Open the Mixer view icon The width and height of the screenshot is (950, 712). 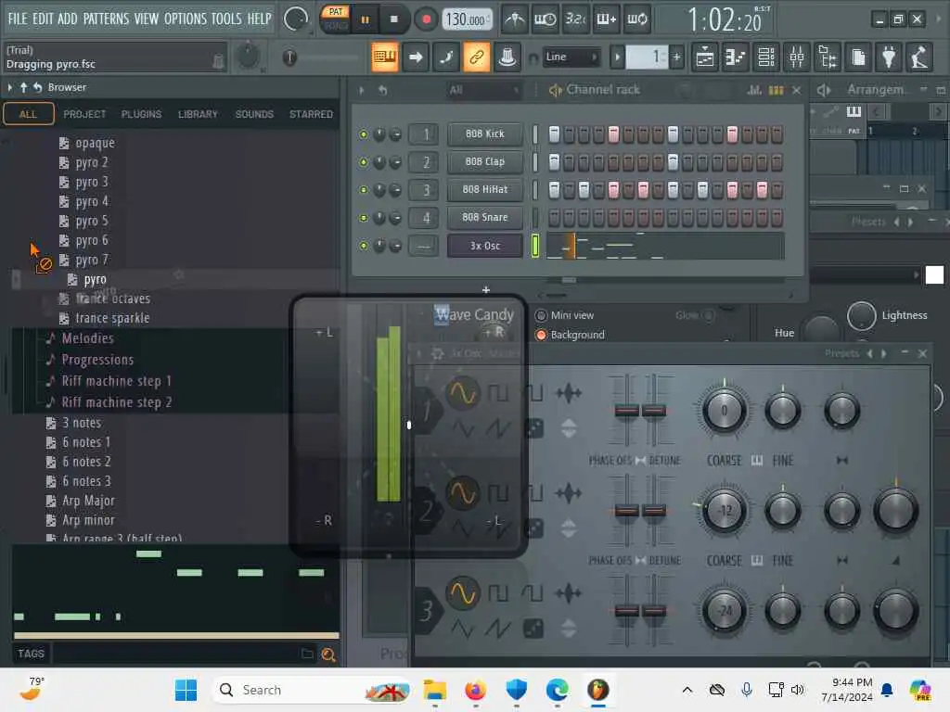(x=797, y=57)
